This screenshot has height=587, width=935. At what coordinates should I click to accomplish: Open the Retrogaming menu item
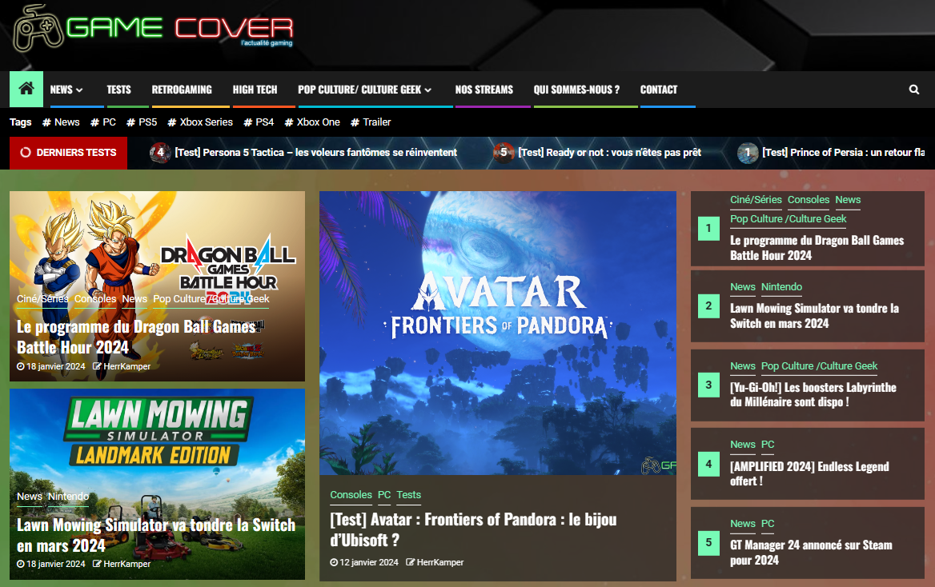pos(181,90)
